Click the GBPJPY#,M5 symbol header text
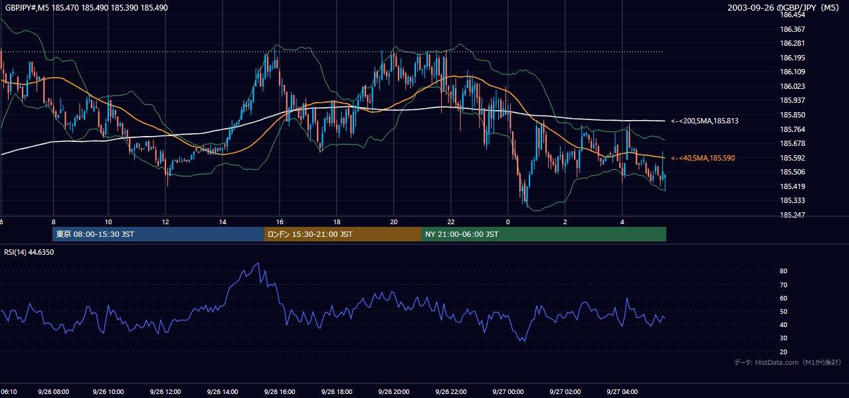849x398 pixels. [86, 8]
